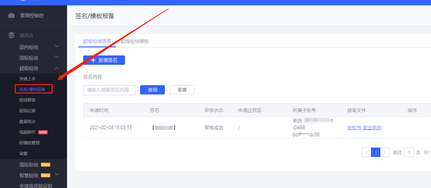The image size is (431, 188).
Task: Click the 通讯云 layers icon
Action: click(x=12, y=35)
